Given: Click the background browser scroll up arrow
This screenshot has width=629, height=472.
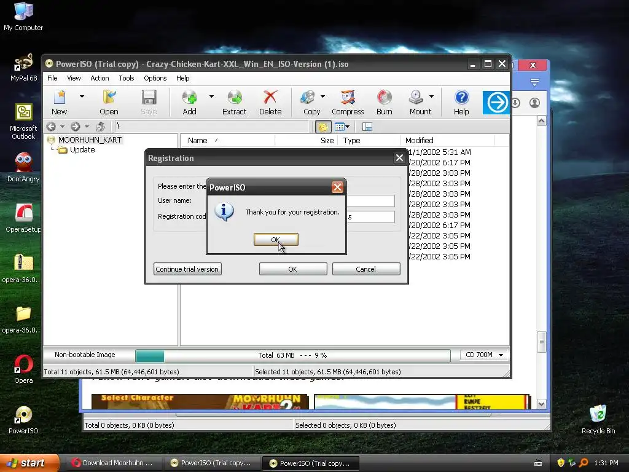Looking at the screenshot, I should (x=542, y=121).
